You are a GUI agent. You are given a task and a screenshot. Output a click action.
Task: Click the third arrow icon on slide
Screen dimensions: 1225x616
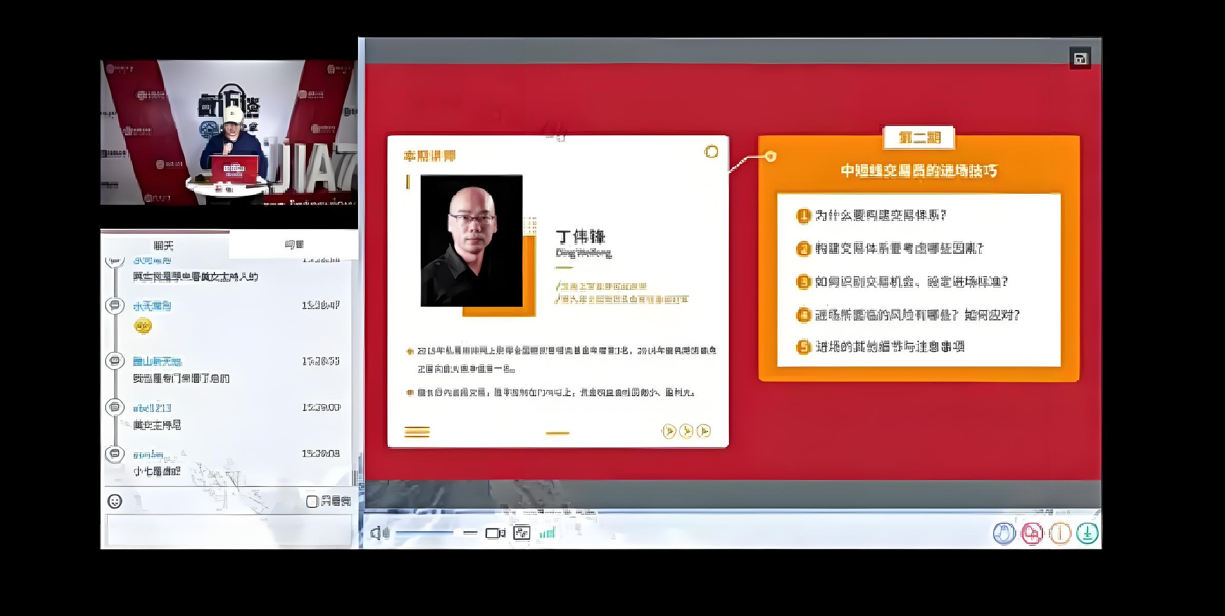704,432
